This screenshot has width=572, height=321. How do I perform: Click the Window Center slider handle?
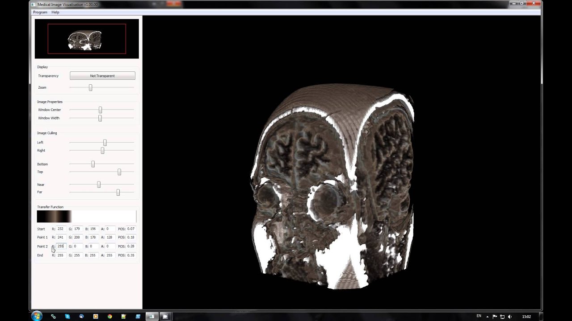click(x=100, y=110)
